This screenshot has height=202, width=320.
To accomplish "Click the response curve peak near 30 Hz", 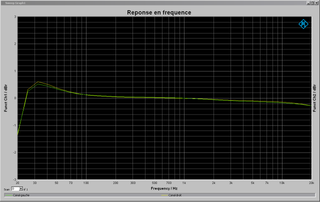I will click(x=37, y=82).
